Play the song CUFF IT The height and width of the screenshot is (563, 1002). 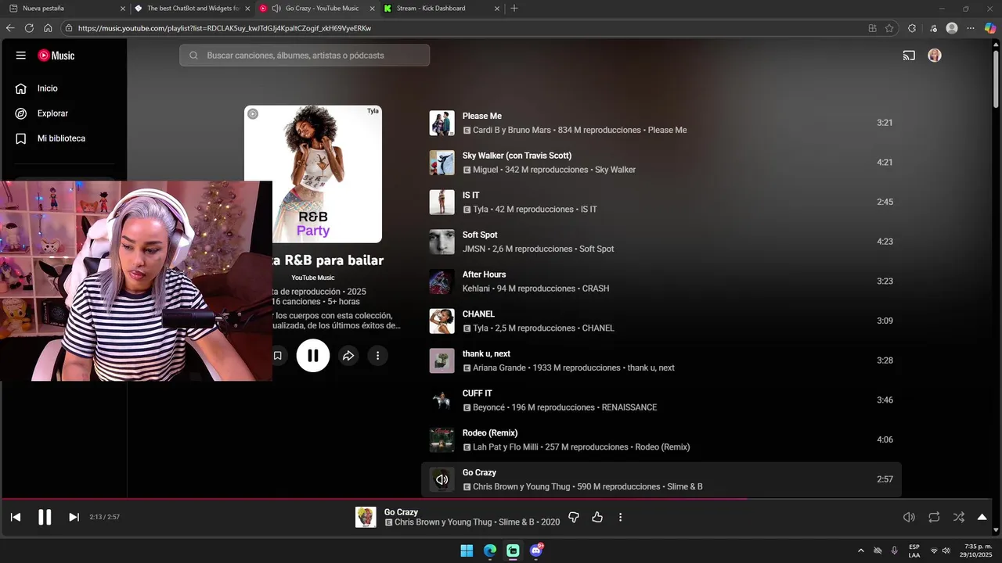(477, 393)
